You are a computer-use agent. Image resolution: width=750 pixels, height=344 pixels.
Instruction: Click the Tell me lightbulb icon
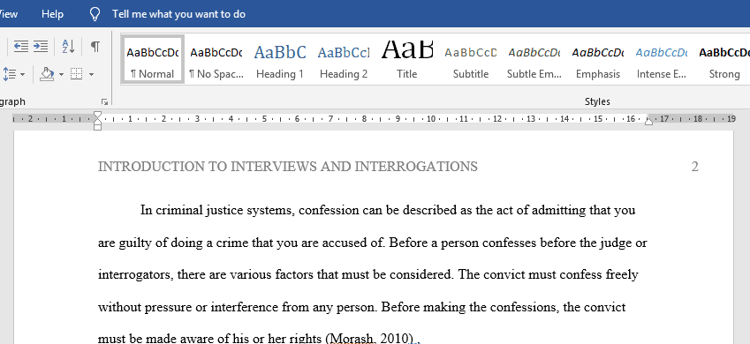click(95, 14)
